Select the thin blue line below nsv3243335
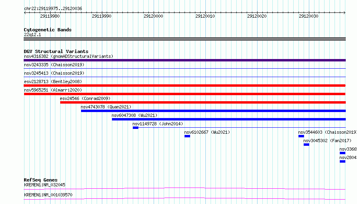 pyautogui.click(x=185, y=68)
